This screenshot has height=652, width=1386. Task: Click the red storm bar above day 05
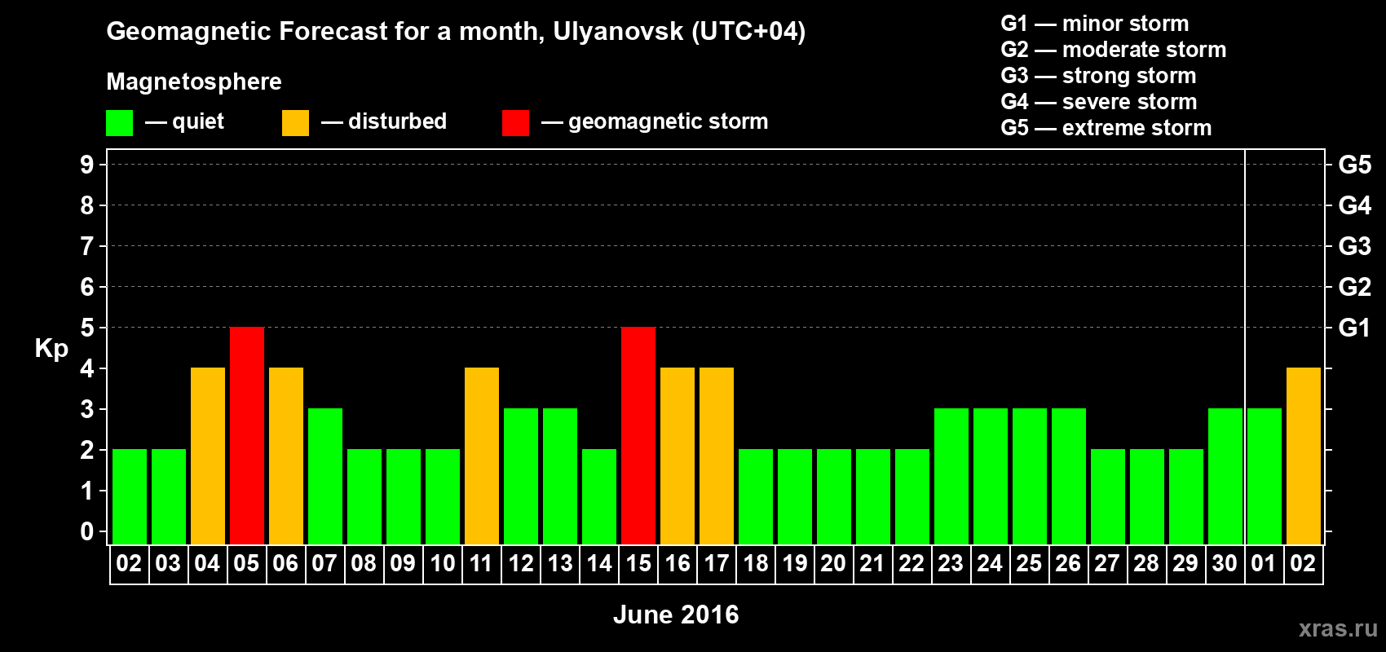click(x=247, y=436)
